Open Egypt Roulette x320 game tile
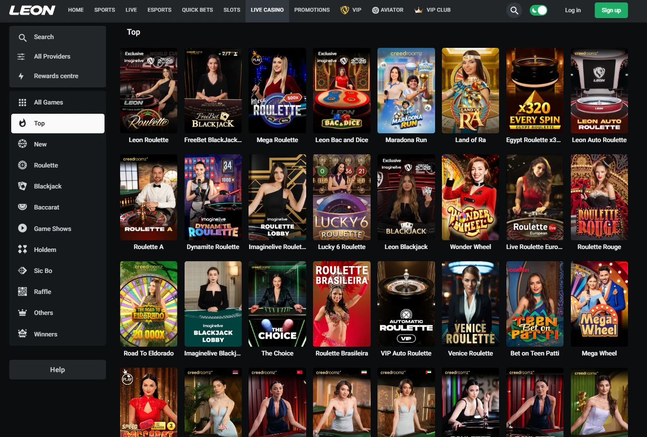Viewport: 647px width, 437px height. tap(535, 91)
